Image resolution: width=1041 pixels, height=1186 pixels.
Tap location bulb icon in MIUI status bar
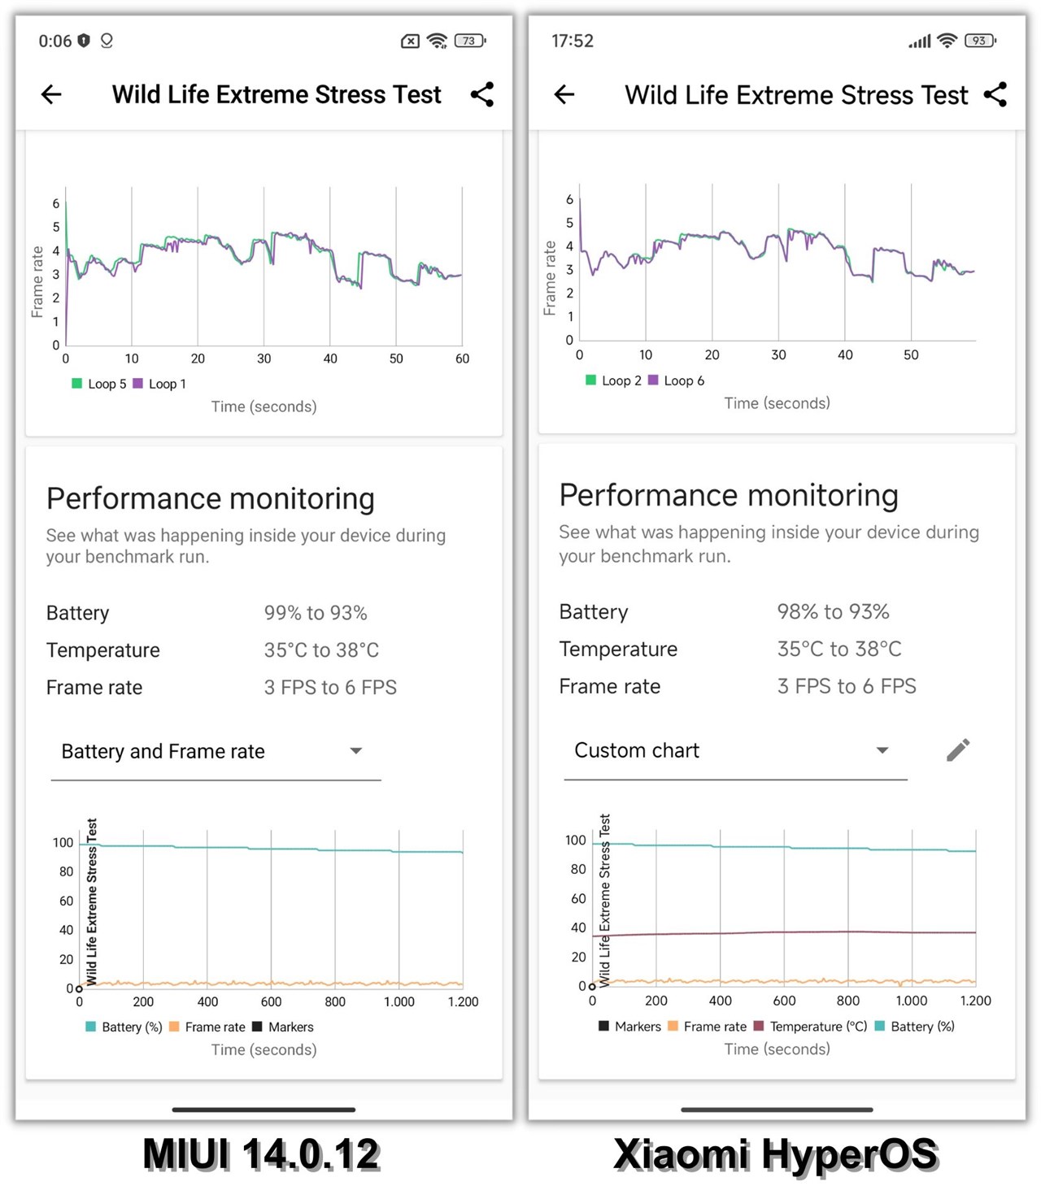107,41
